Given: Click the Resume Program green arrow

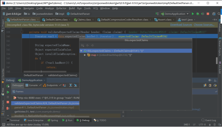Looking at the screenshot, I should (x=8, y=92).
